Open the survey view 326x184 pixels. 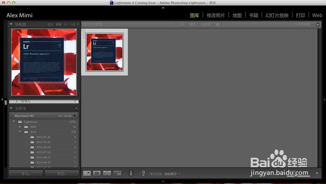point(117,173)
